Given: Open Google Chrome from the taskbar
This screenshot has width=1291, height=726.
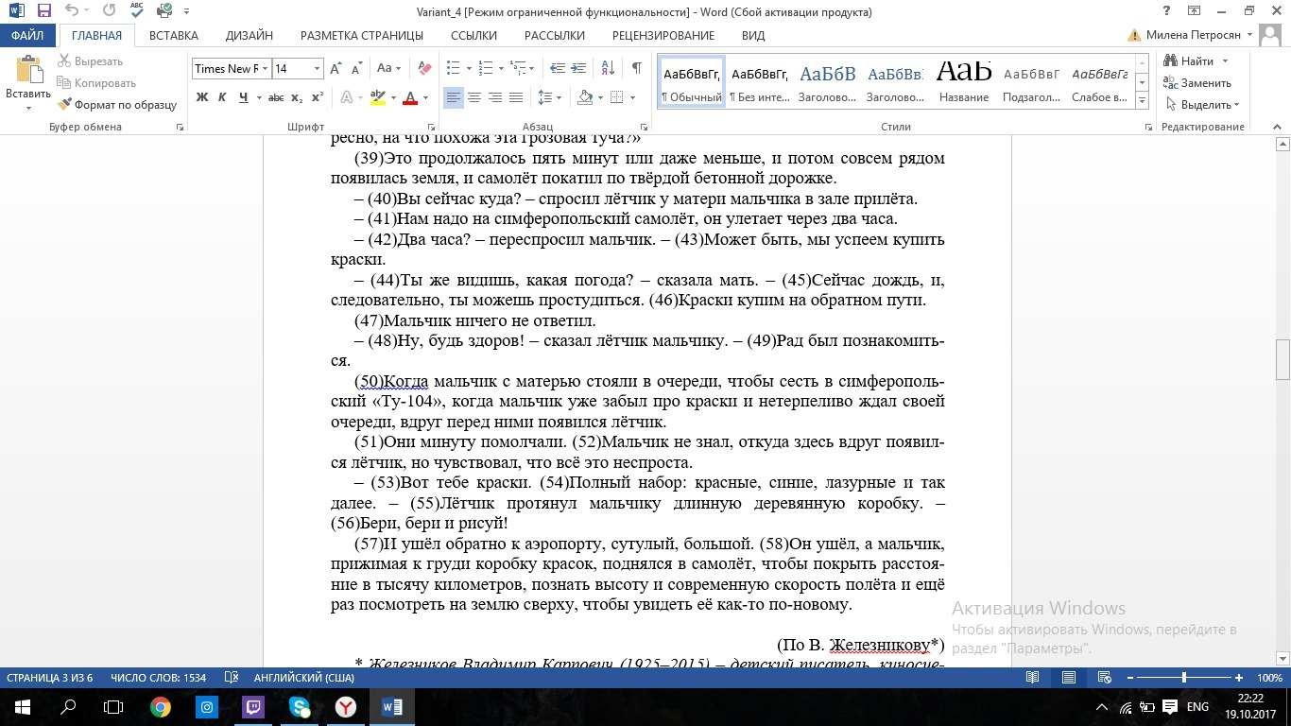Looking at the screenshot, I should click(161, 707).
